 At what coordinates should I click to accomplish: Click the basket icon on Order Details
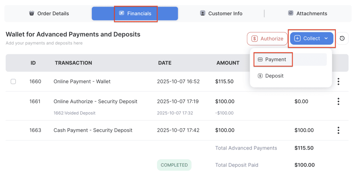32,14
